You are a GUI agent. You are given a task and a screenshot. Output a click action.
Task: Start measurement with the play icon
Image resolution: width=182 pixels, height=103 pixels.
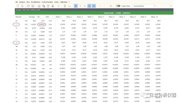point(59,6)
